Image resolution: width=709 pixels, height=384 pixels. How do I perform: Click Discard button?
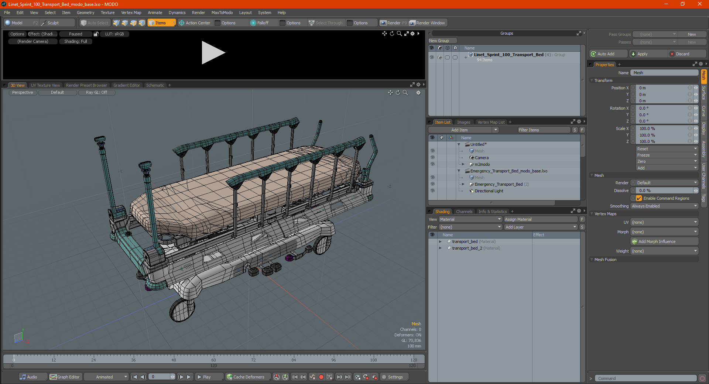687,54
